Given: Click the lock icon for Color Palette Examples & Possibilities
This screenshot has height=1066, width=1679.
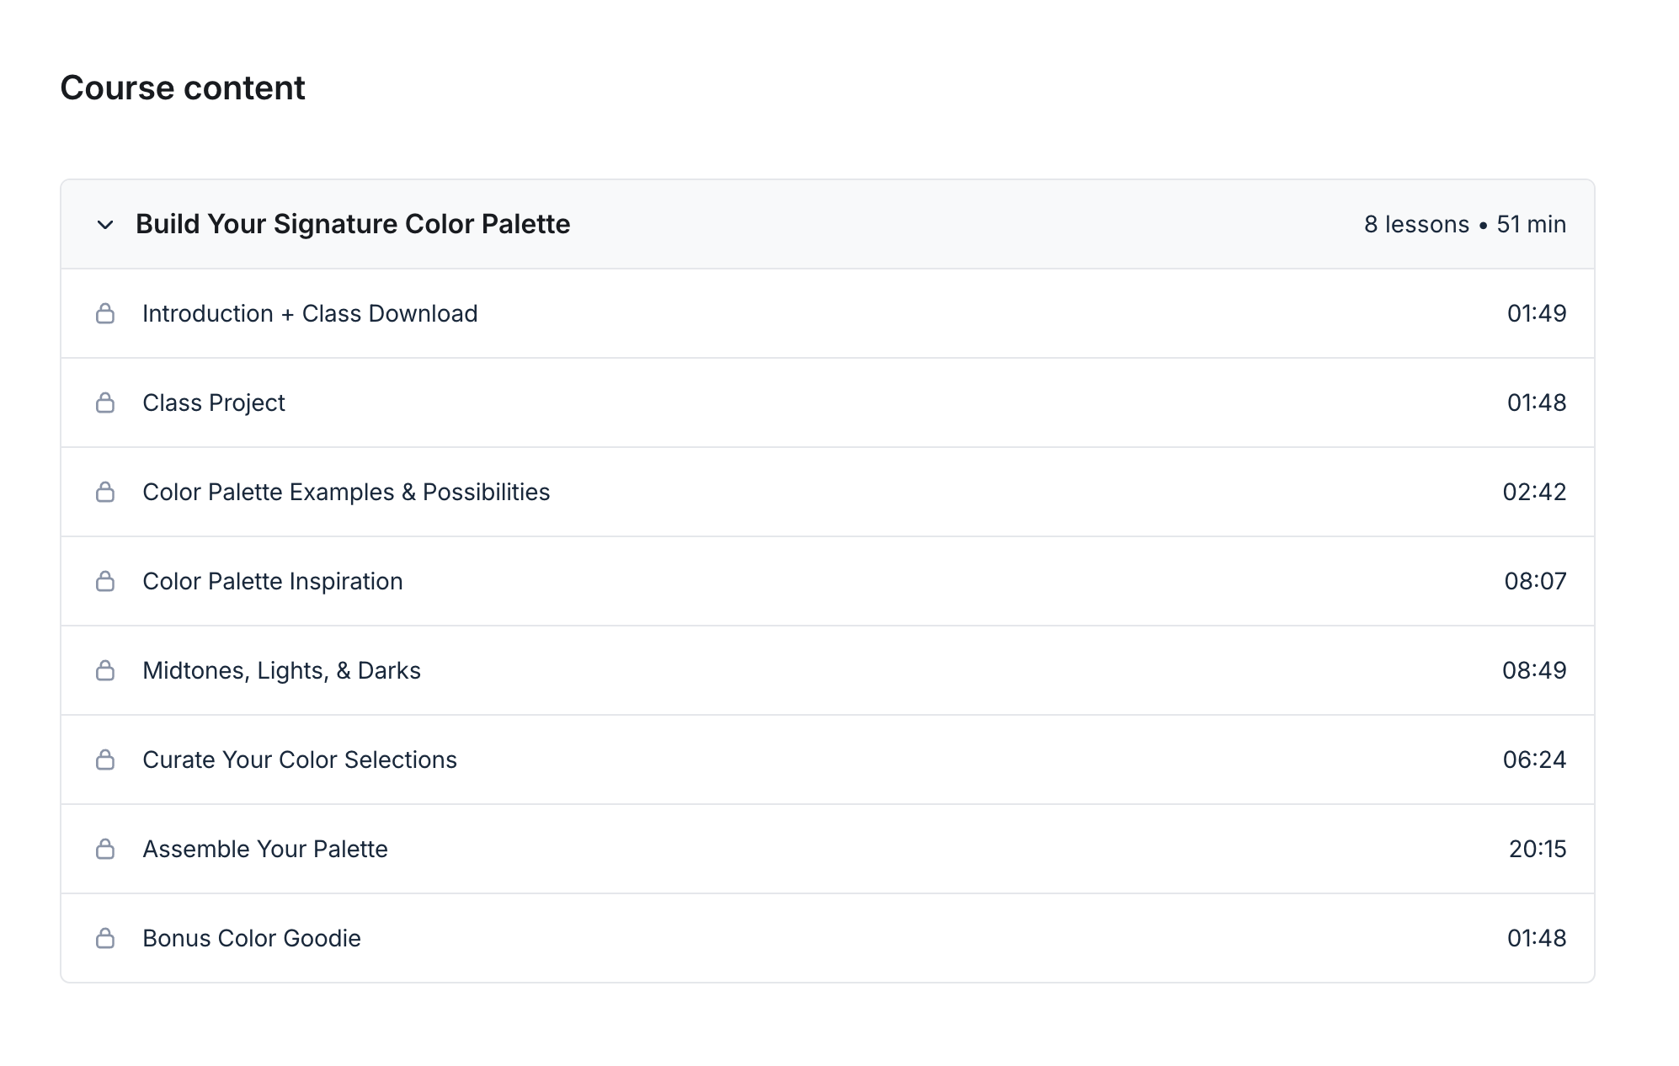Looking at the screenshot, I should pyautogui.click(x=106, y=492).
